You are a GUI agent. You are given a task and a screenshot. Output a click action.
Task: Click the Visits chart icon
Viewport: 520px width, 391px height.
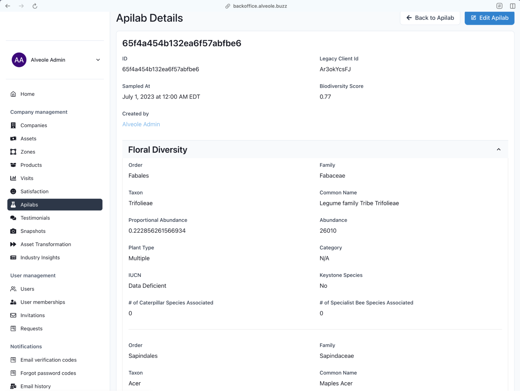tap(13, 178)
